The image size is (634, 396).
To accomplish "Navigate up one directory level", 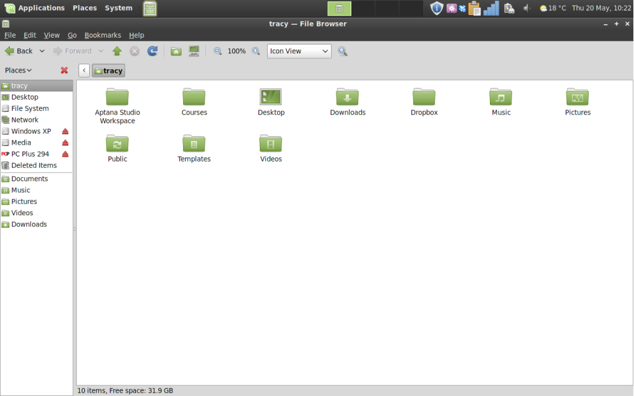I will pos(117,51).
